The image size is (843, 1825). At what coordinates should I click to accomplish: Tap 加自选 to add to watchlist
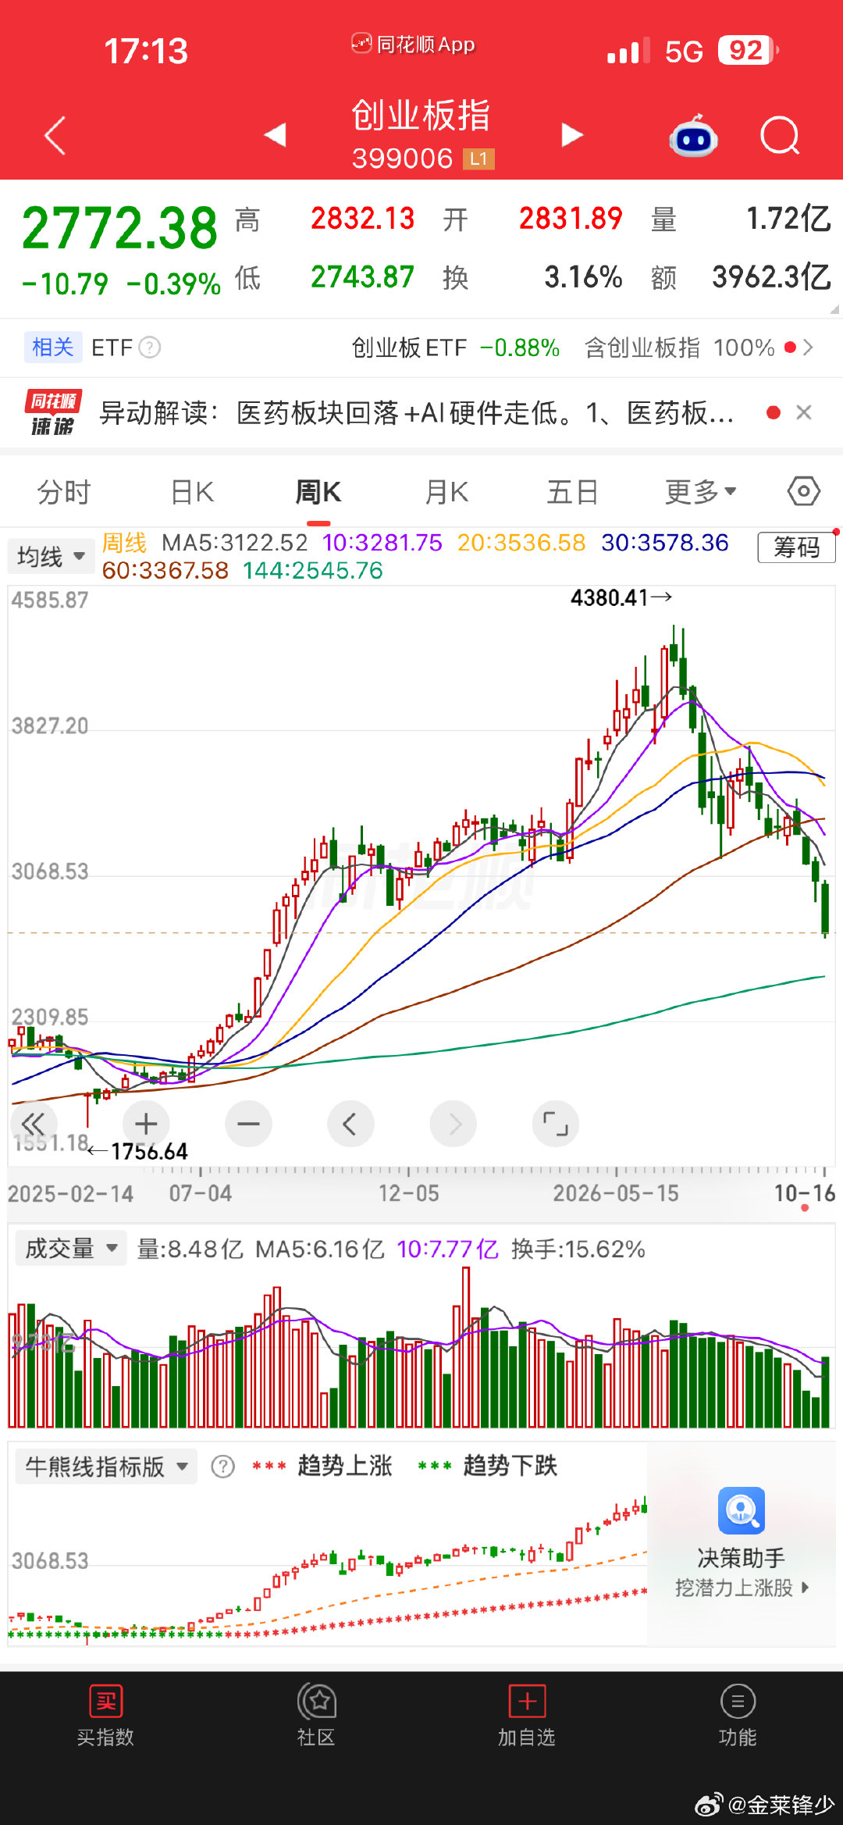point(527,1701)
